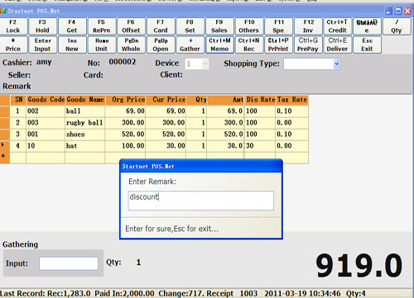The height and width of the screenshot is (298, 414).
Task: Choose the F6 Offset button
Action: click(131, 26)
